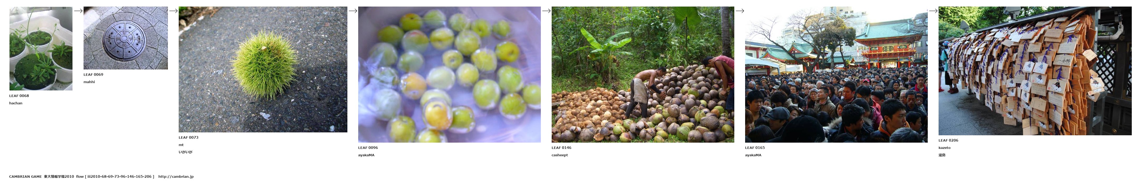The width and height of the screenshot is (1141, 183).
Task: Click the arrow after the green plums photo
Action: pyautogui.click(x=546, y=11)
